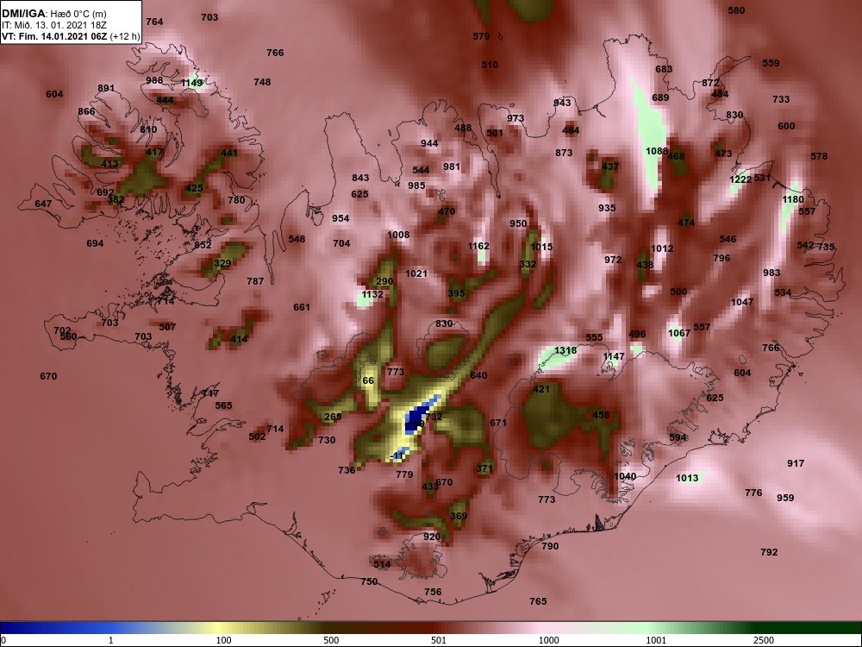
Task: Click the 1021 height value
Action: (416, 273)
